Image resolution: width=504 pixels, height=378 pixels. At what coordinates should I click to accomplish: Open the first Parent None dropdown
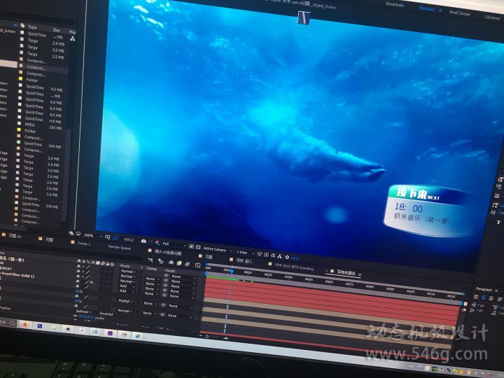pyautogui.click(x=183, y=276)
